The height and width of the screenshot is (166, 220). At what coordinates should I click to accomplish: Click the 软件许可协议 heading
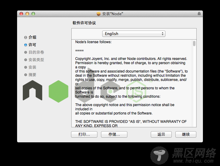[x=84, y=23]
